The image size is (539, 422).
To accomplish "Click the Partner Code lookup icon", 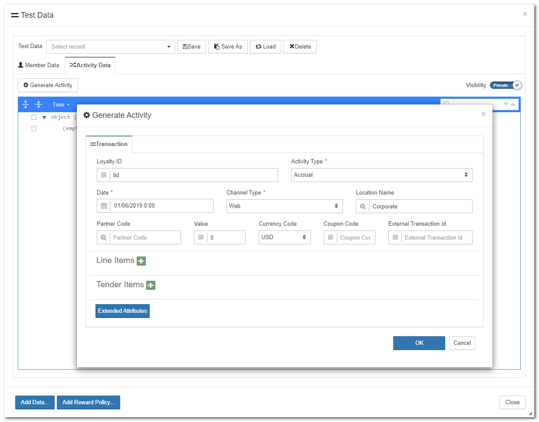I will (104, 238).
